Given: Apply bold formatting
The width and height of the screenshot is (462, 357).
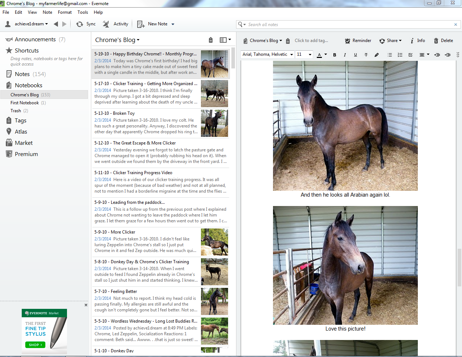Looking at the screenshot, I should [x=335, y=55].
